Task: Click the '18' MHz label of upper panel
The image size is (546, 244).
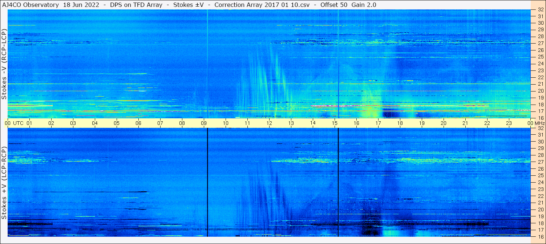Action: tap(540, 104)
